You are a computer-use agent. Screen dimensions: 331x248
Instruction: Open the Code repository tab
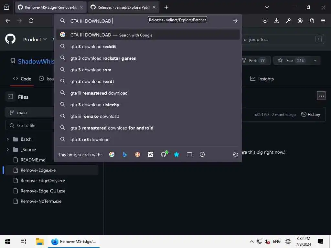[x=22, y=79]
